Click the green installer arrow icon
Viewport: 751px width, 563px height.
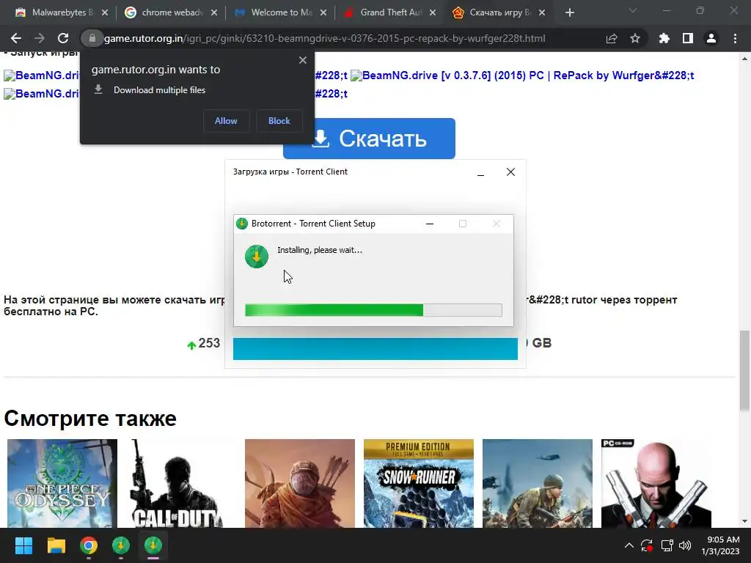[x=257, y=257]
